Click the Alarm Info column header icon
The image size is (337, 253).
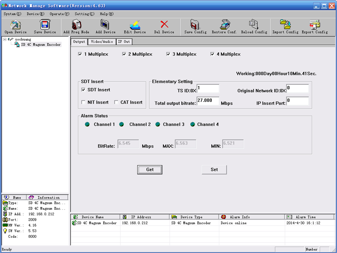click(x=224, y=217)
